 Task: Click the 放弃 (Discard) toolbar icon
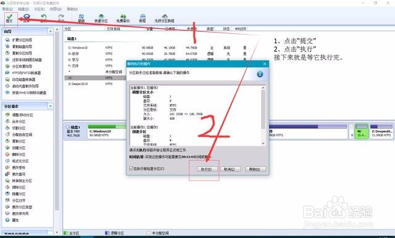pyautogui.click(x=27, y=17)
